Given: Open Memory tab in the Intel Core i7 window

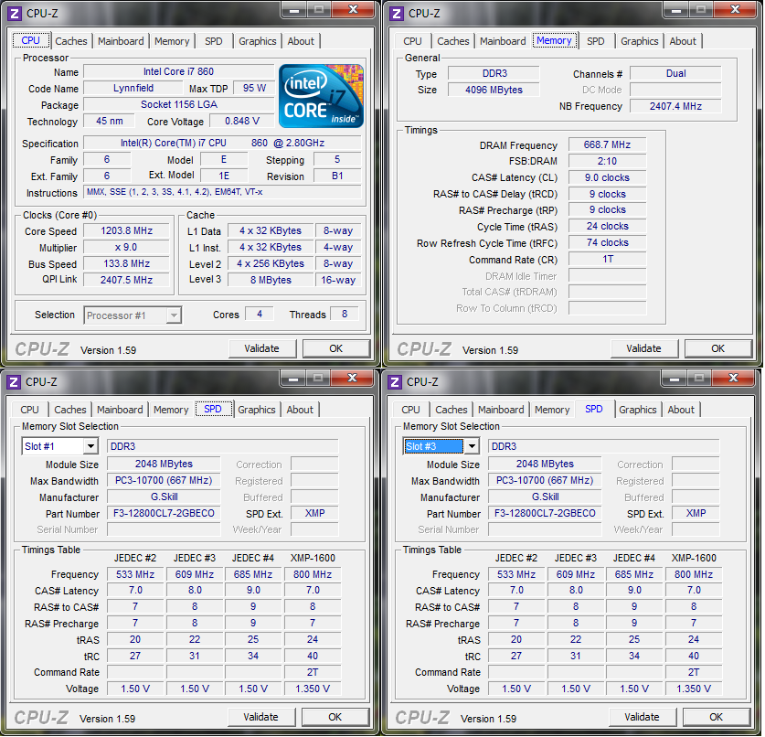Looking at the screenshot, I should 172,41.
